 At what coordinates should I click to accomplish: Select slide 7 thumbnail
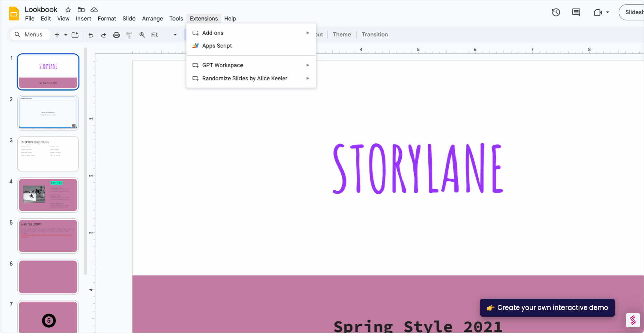[x=48, y=317]
